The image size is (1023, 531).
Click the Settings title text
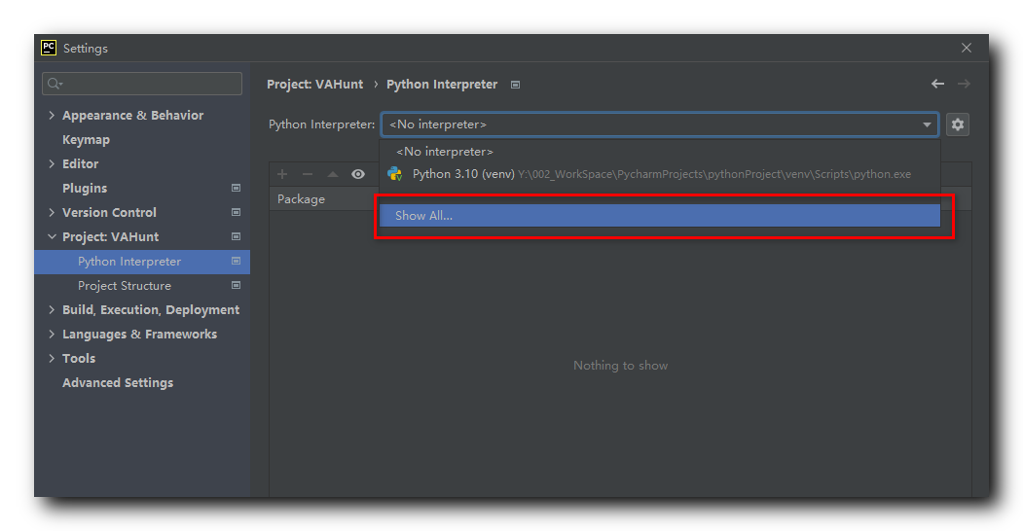click(86, 49)
